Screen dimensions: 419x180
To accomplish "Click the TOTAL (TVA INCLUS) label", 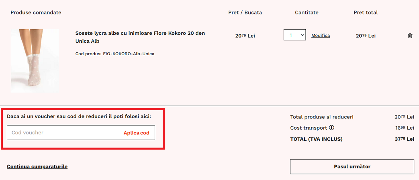I will click(316, 139).
